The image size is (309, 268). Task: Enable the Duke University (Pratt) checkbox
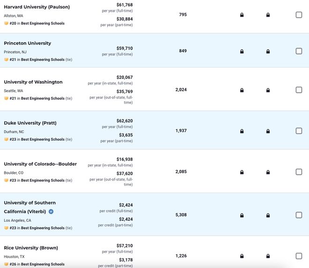click(x=299, y=131)
